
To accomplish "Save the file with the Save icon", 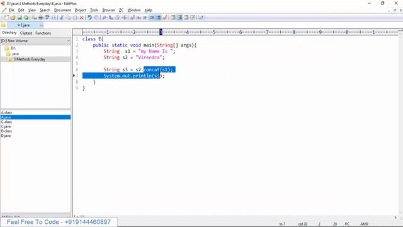I will click(x=20, y=18).
